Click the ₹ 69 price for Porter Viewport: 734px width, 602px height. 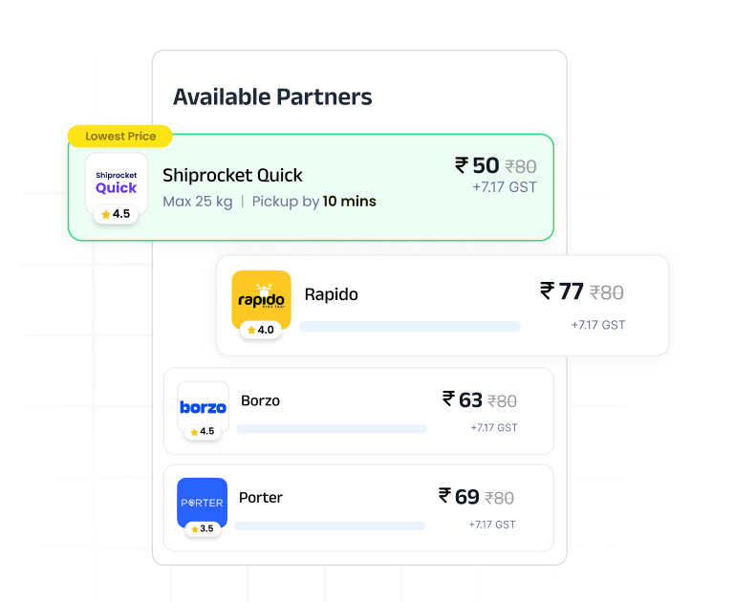point(459,497)
